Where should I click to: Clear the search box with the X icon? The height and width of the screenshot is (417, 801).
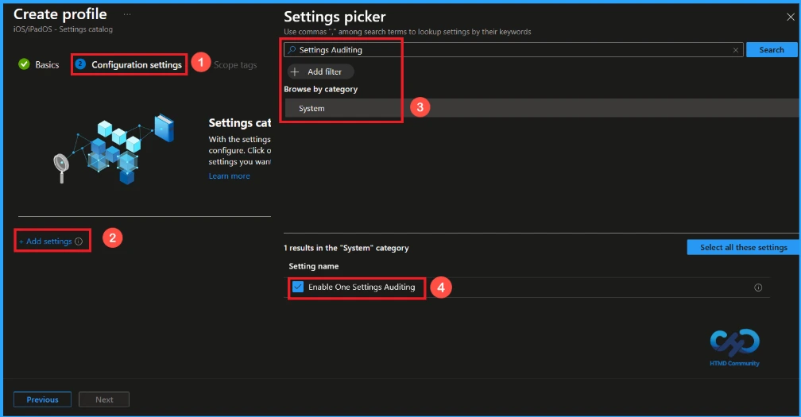[x=736, y=50]
